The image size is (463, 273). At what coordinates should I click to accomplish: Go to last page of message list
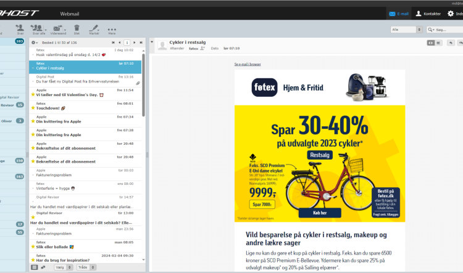pyautogui.click(x=141, y=43)
